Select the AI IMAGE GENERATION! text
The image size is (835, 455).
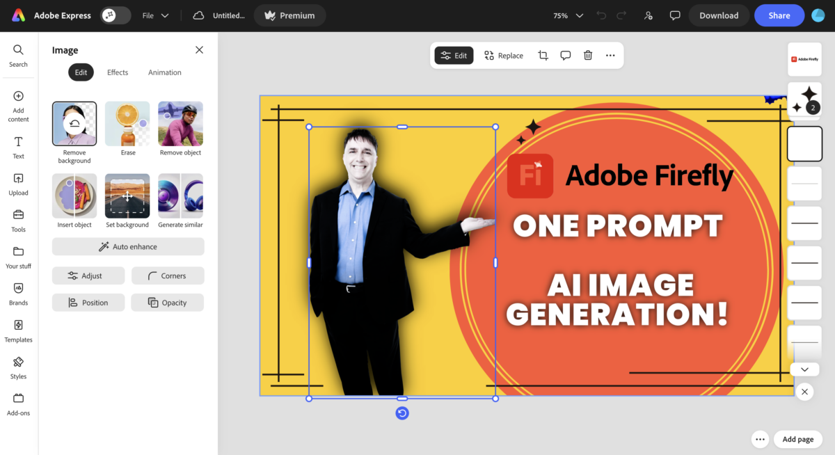tap(618, 300)
